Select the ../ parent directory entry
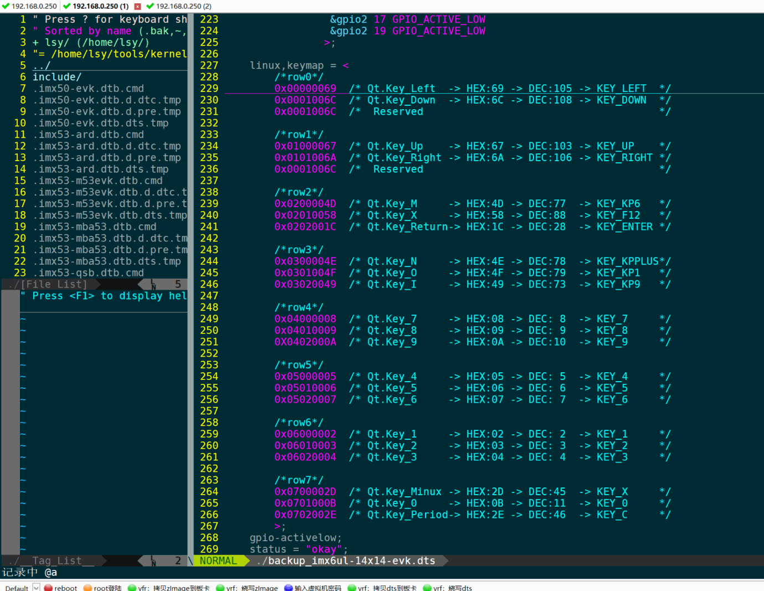 [41, 65]
